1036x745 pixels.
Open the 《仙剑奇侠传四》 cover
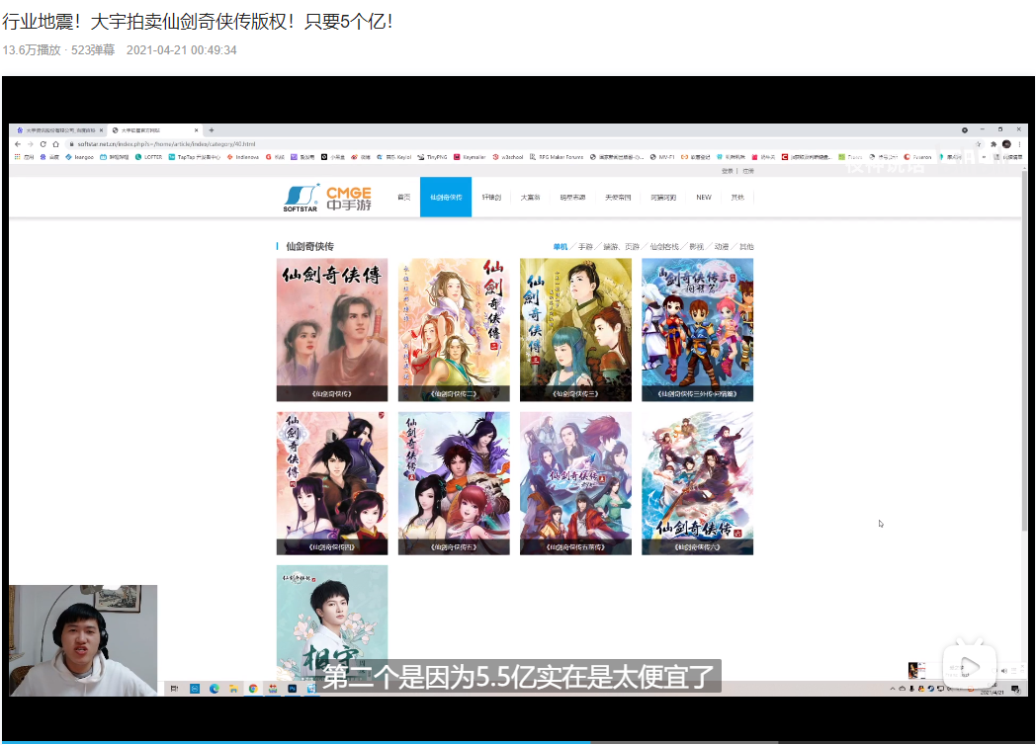(332, 483)
